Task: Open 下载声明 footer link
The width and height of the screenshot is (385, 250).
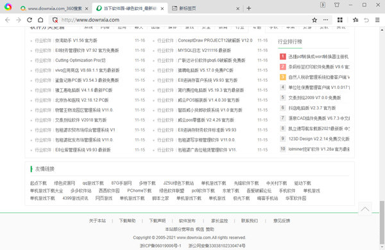Action: 157,221
